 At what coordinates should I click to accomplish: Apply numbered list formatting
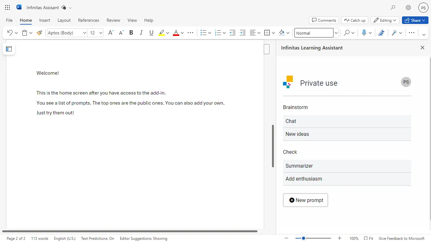click(x=218, y=33)
